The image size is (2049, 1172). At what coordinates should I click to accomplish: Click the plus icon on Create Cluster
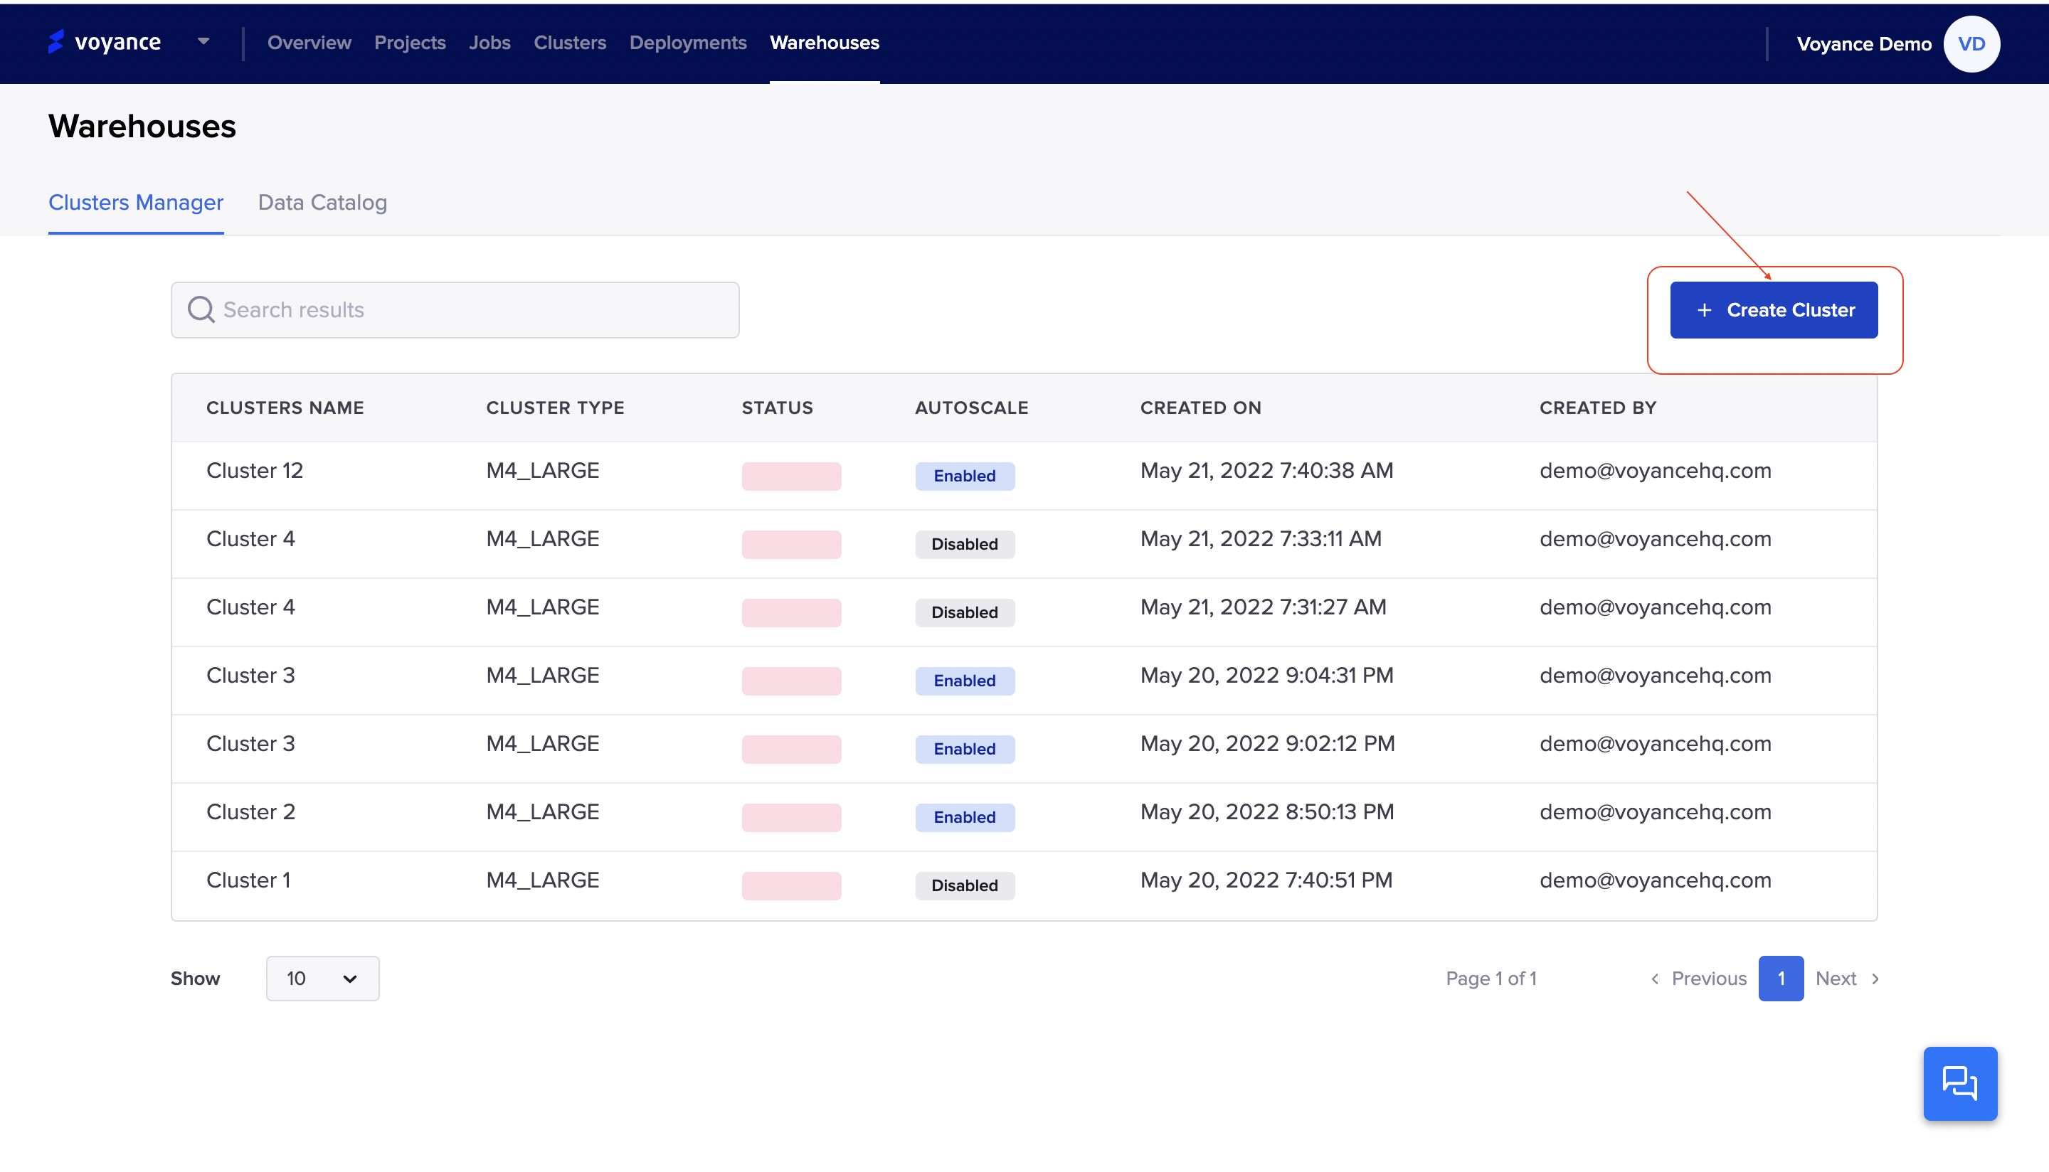pos(1704,311)
